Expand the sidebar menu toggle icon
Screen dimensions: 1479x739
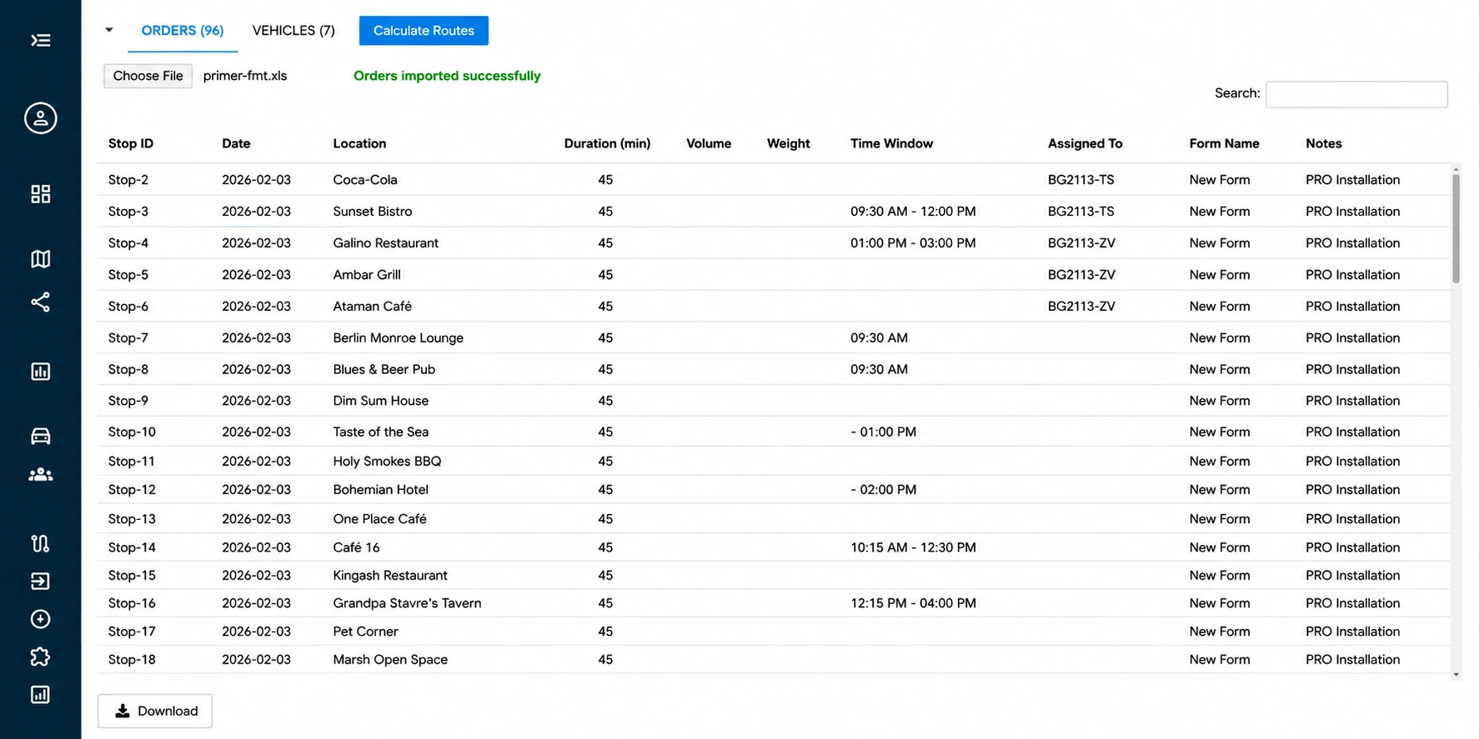point(40,40)
